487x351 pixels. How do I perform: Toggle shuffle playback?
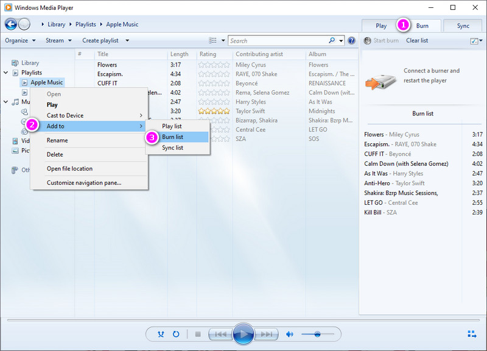click(161, 334)
